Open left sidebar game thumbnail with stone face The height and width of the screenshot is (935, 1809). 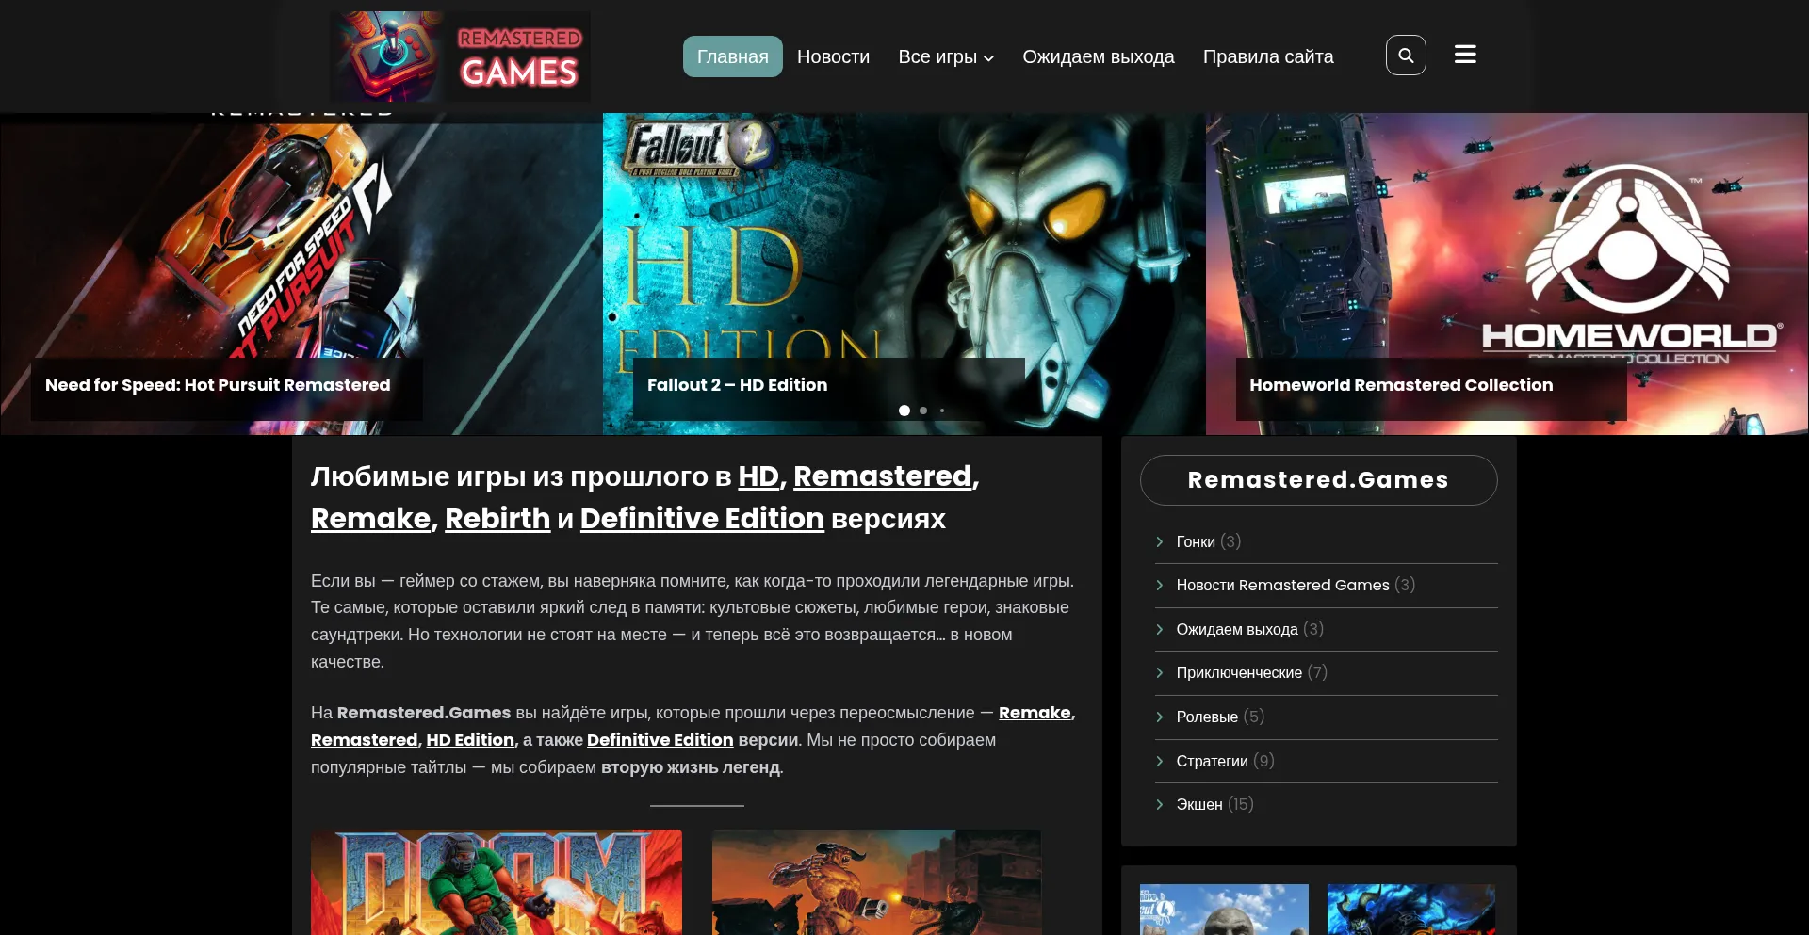[1224, 910]
